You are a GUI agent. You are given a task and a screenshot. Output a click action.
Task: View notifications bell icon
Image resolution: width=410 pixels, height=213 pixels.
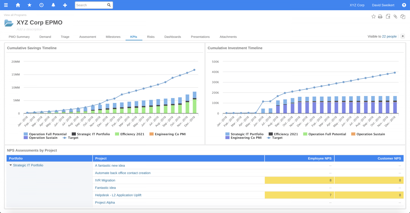(x=53, y=5)
